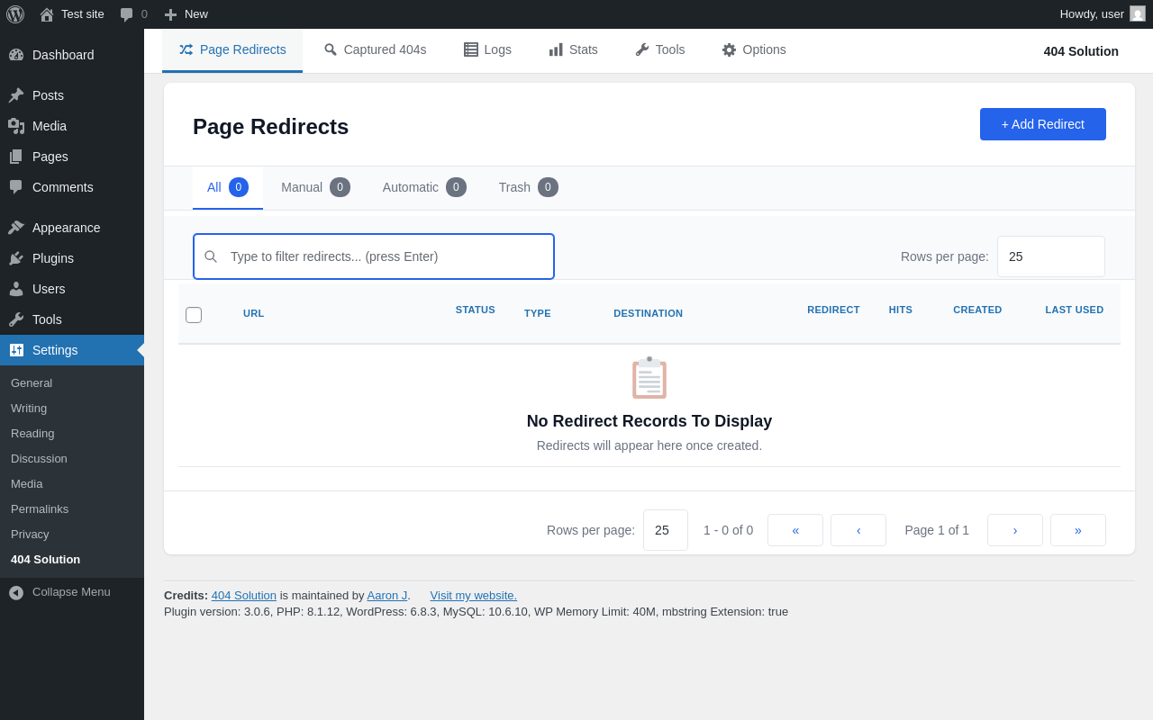Image resolution: width=1153 pixels, height=720 pixels.
Task: Open top Rows per page dropdown
Action: pos(1050,256)
